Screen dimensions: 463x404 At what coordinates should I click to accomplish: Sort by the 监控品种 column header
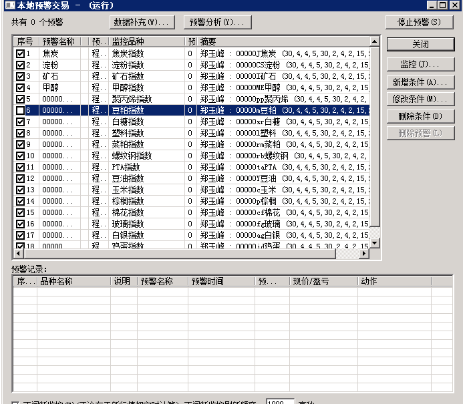click(x=147, y=41)
